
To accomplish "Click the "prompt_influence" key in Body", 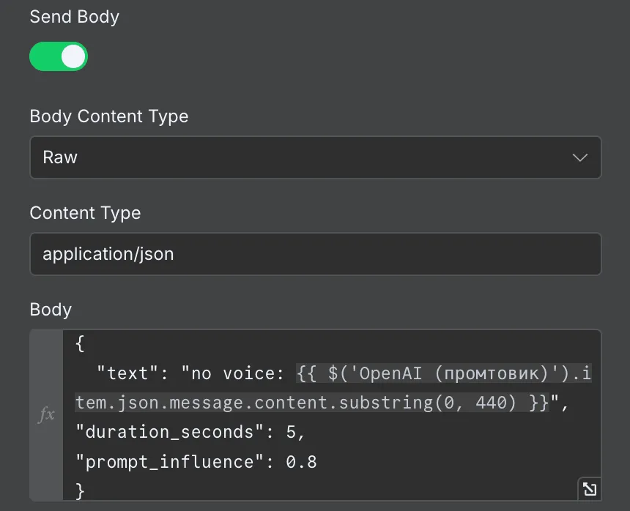I will 170,461.
